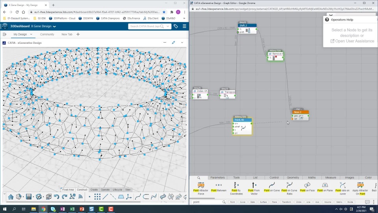Add Point Between operator
The height and width of the screenshot is (213, 378).
click(x=219, y=187)
